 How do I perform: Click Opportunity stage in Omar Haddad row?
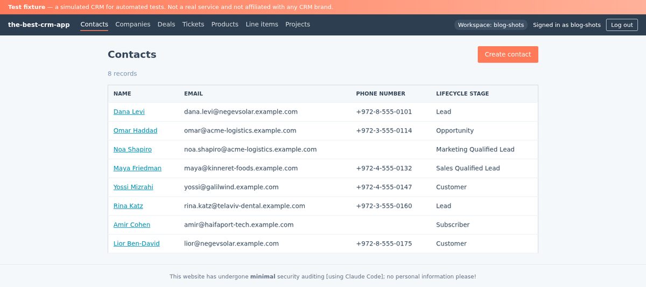click(455, 131)
